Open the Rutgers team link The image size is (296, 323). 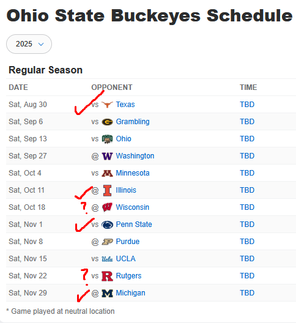point(128,276)
